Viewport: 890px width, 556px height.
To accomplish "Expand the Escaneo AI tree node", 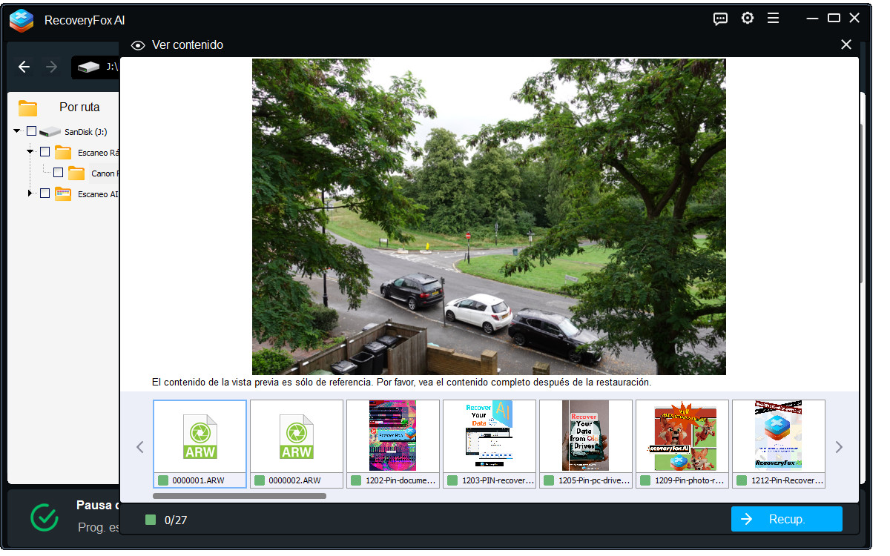I will coord(30,193).
